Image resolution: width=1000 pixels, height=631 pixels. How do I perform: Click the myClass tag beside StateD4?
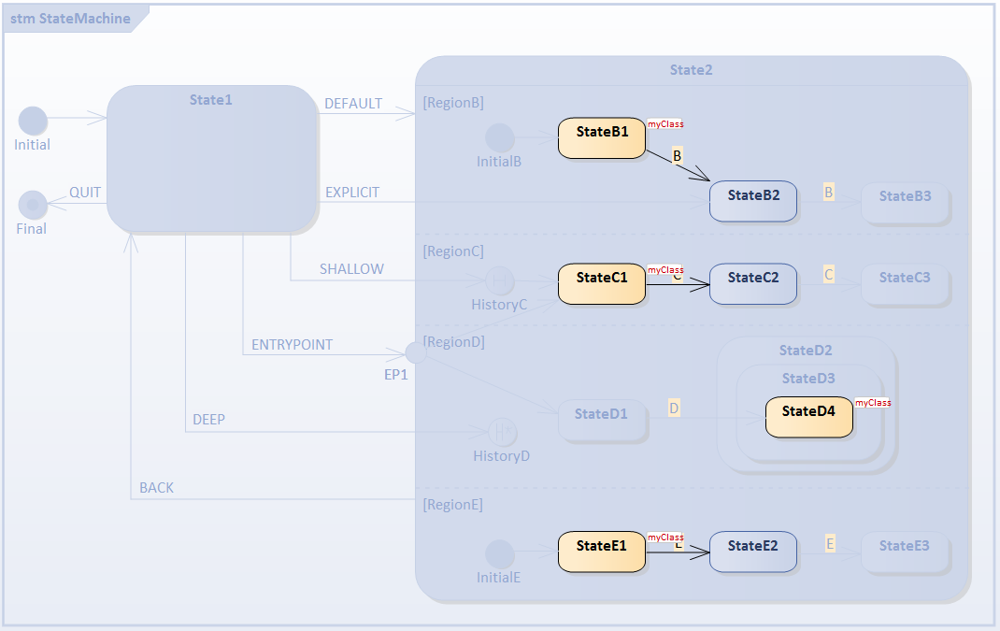[x=874, y=403]
